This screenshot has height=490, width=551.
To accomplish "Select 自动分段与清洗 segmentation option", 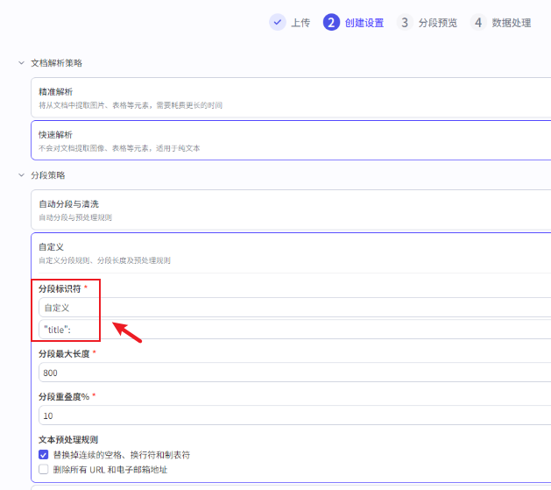I will pos(291,209).
